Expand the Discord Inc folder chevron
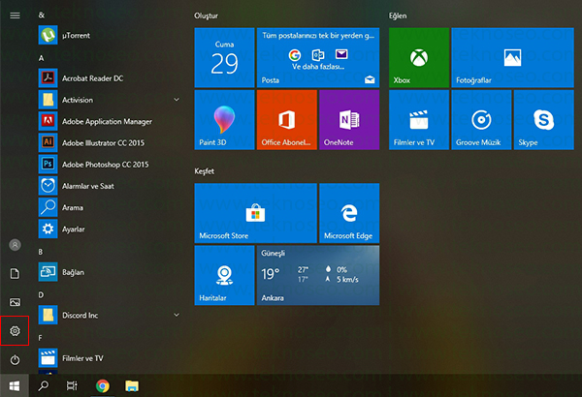Image resolution: width=582 pixels, height=397 pixels. pos(177,315)
